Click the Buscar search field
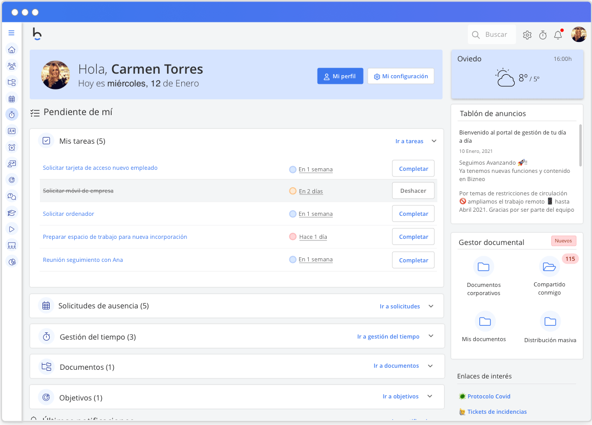 pyautogui.click(x=492, y=34)
